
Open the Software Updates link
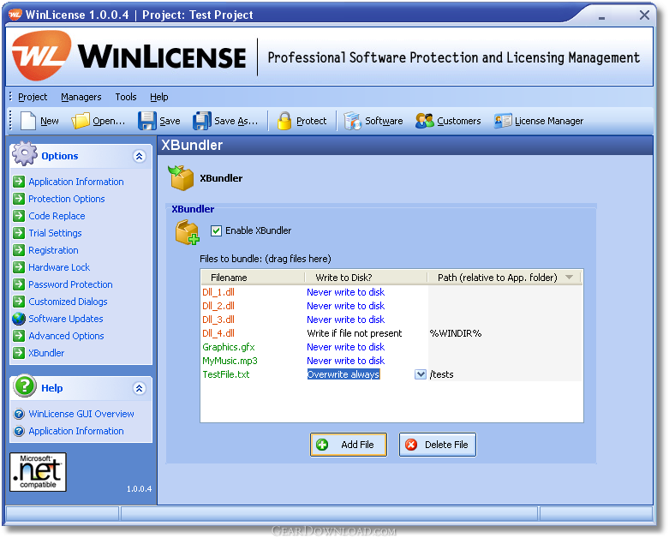click(66, 319)
